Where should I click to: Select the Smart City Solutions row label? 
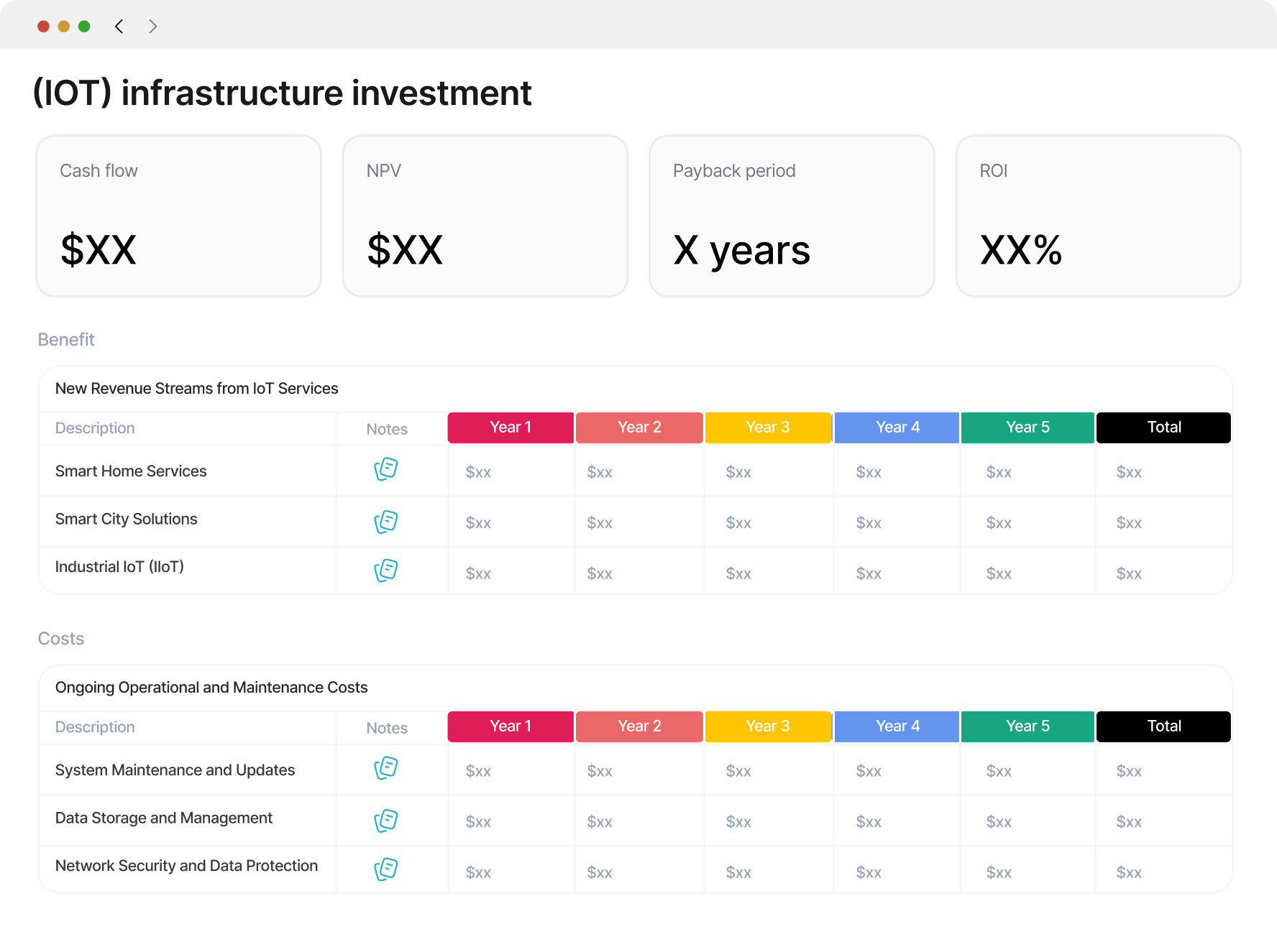pos(127,519)
